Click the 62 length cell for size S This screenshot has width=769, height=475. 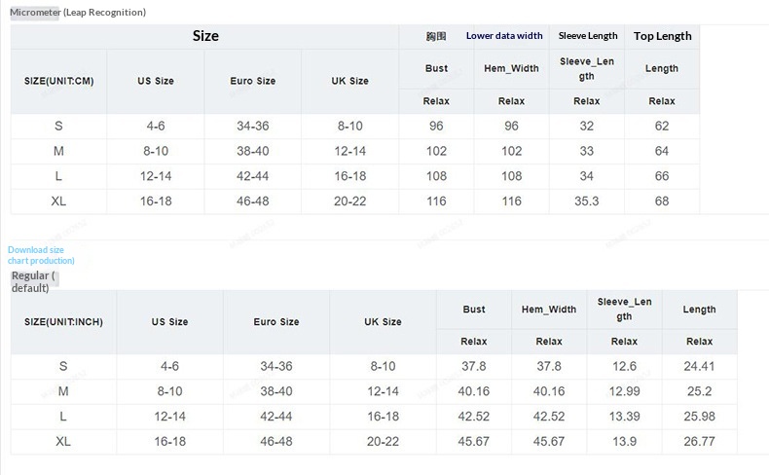click(x=662, y=126)
